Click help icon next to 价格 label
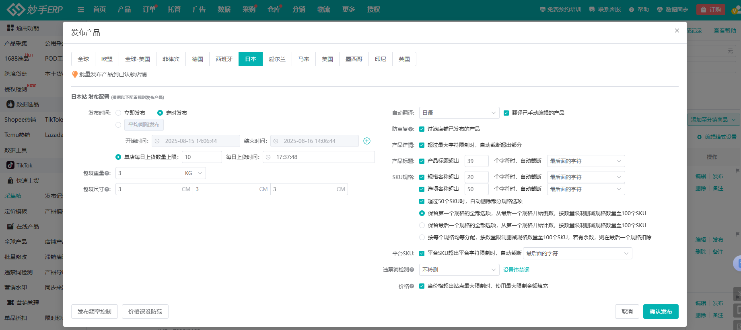 (412, 286)
